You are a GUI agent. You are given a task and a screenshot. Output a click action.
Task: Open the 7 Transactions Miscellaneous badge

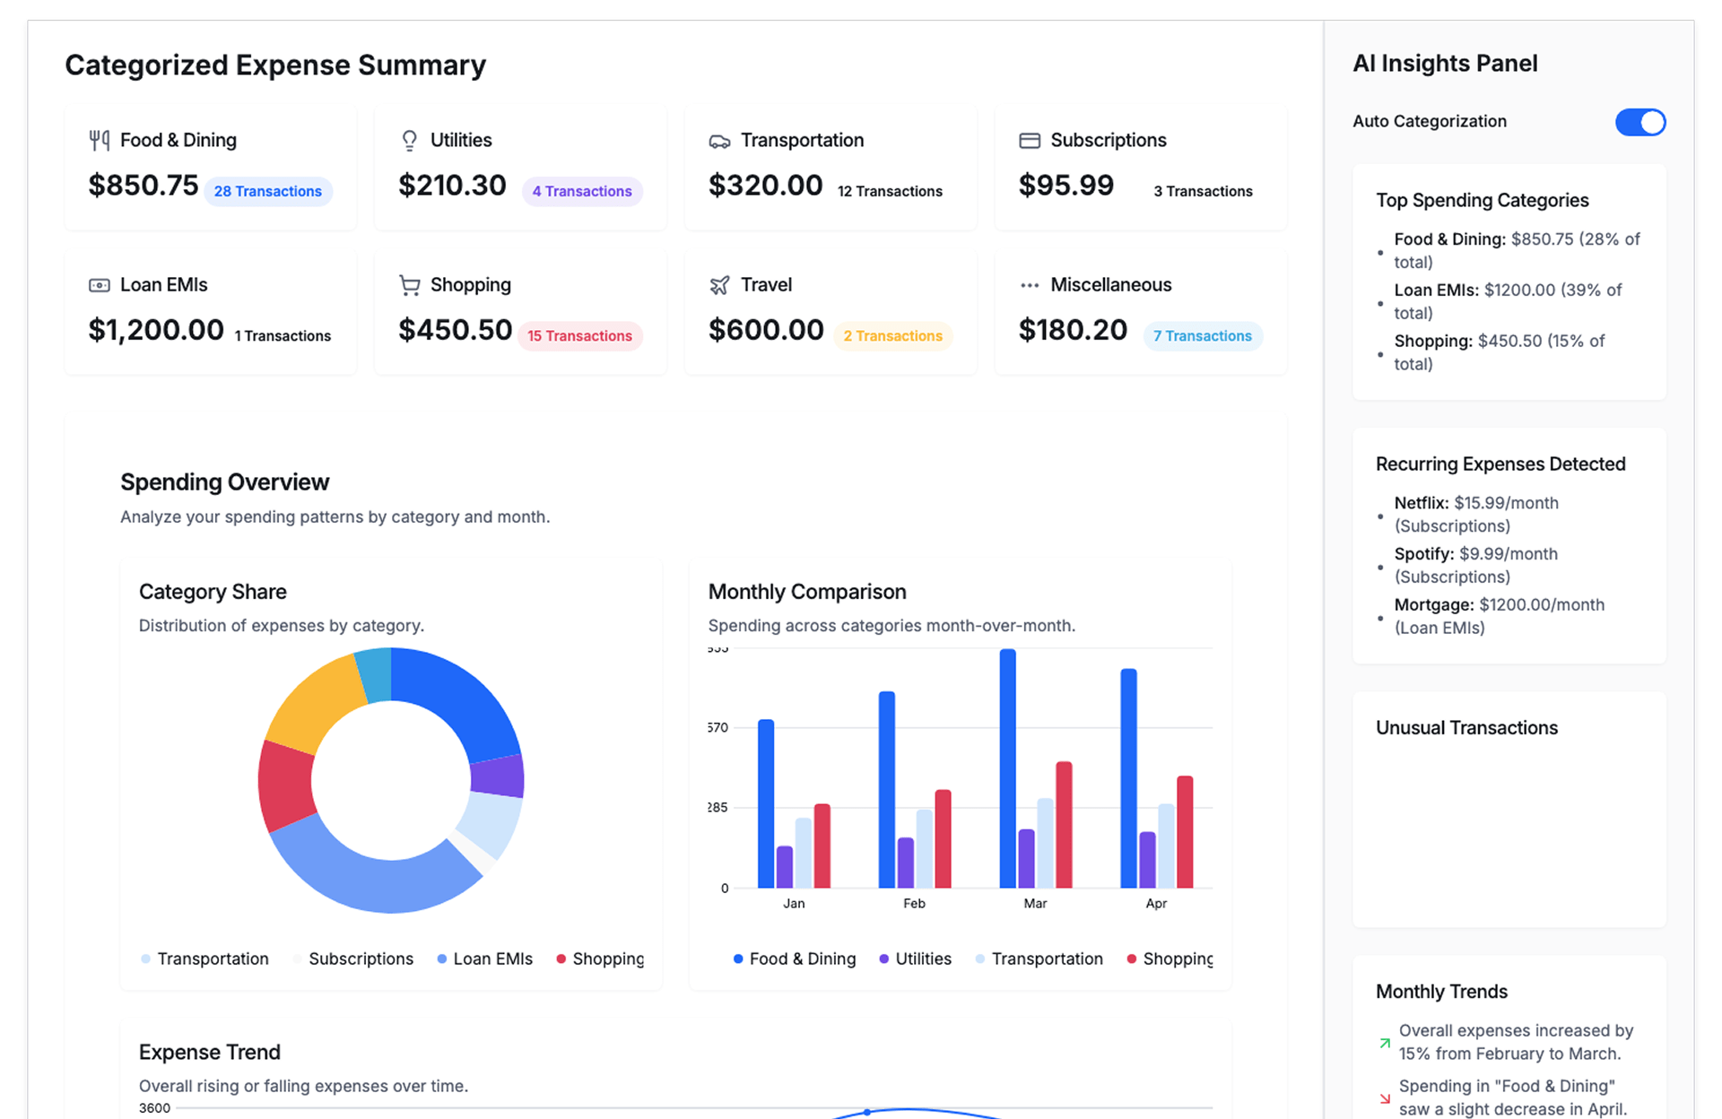pyautogui.click(x=1202, y=336)
